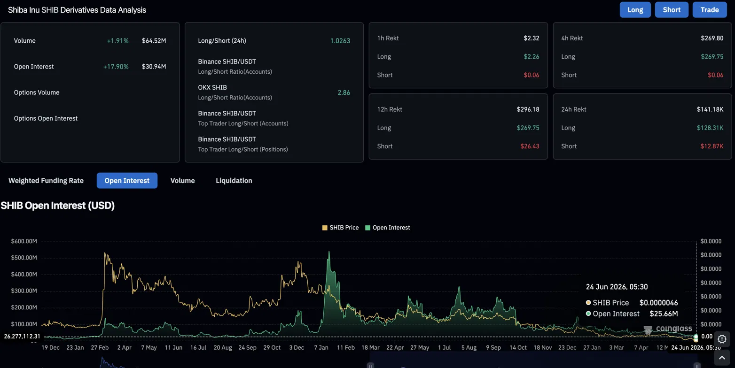The image size is (735, 368).
Task: Click Top Trader Long/Short (Accounts) row
Action: [274, 118]
